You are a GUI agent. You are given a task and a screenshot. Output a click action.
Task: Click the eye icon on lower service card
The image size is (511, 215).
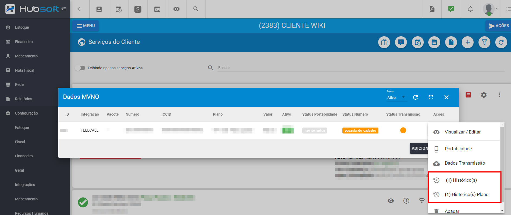tap(391, 201)
